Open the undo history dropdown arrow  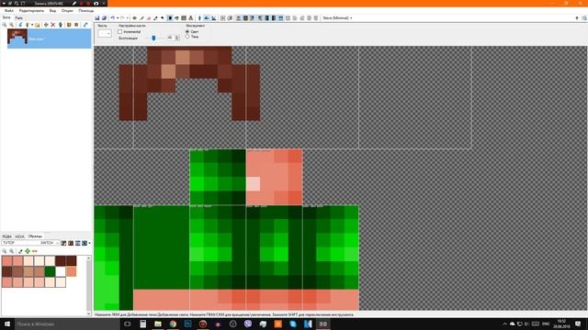point(118,18)
